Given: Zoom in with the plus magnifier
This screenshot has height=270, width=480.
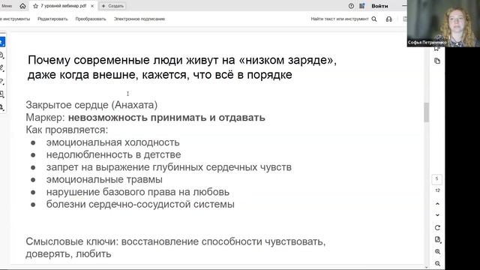Looking at the screenshot, I should coord(437,252).
